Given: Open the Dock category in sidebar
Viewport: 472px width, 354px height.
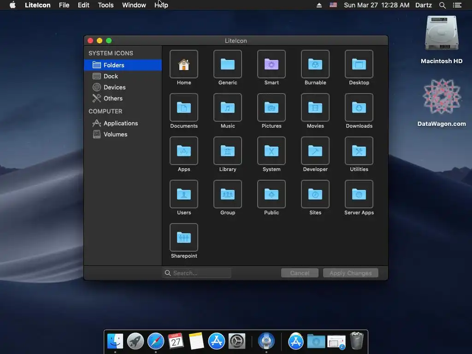Looking at the screenshot, I should 123,76.
